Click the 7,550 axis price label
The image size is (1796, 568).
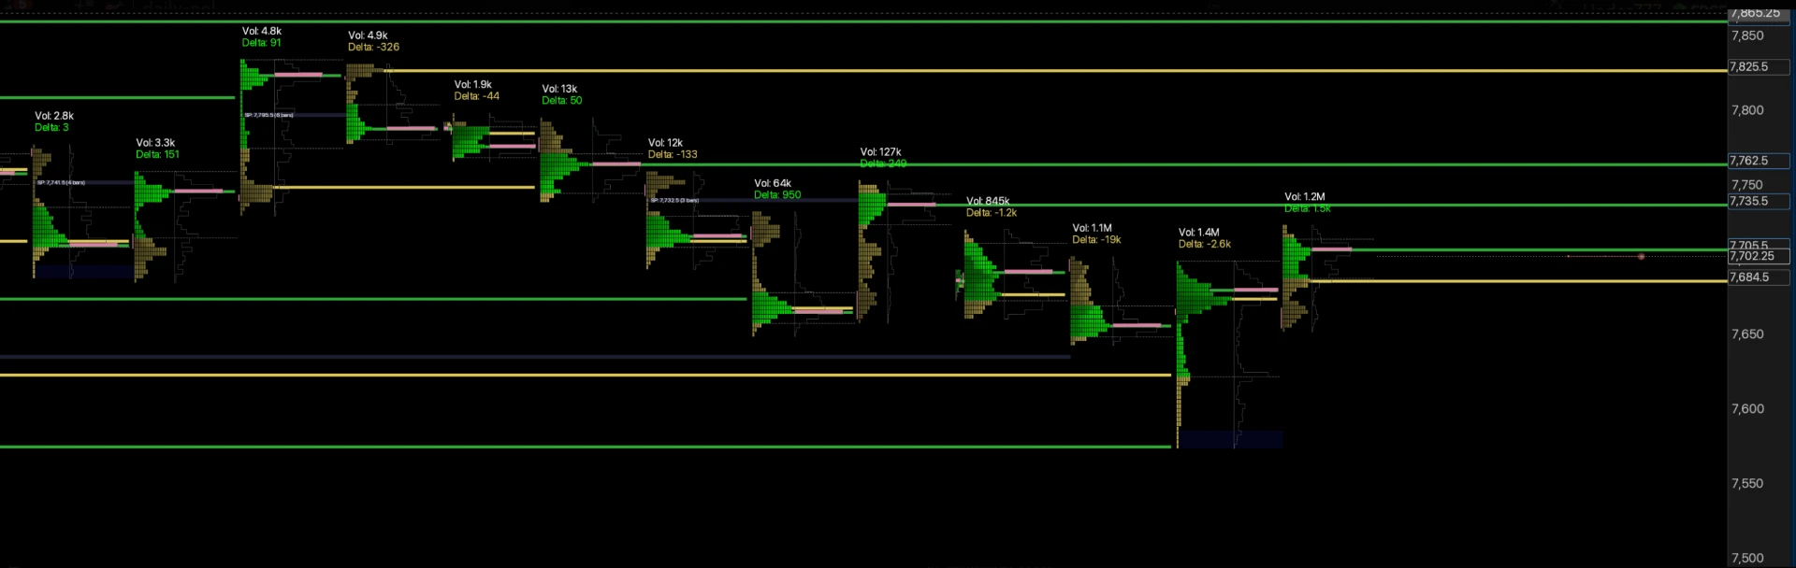click(1747, 484)
